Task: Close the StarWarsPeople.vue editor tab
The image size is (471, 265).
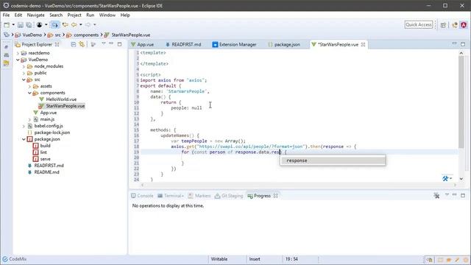Action: (x=363, y=44)
